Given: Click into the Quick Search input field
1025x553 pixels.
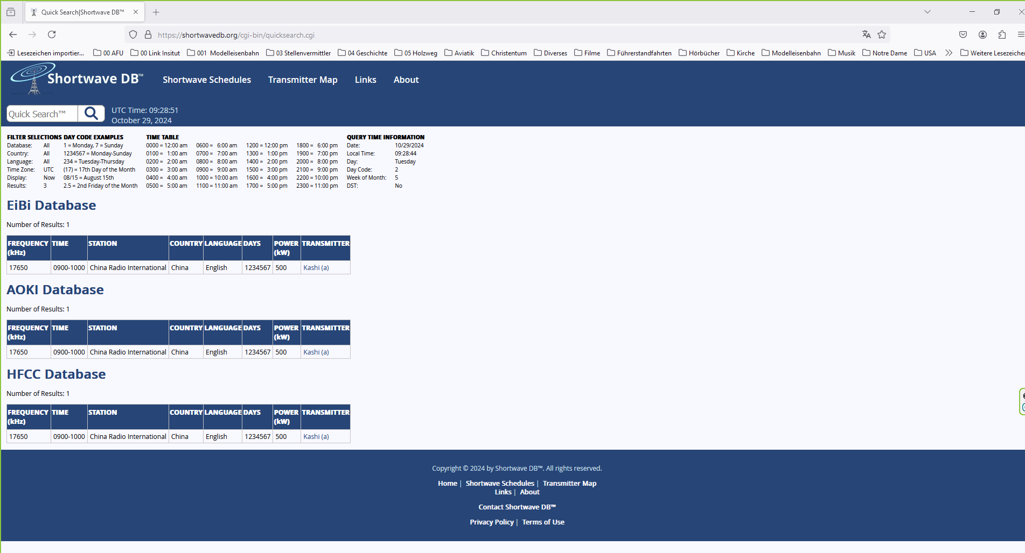Looking at the screenshot, I should [42, 114].
